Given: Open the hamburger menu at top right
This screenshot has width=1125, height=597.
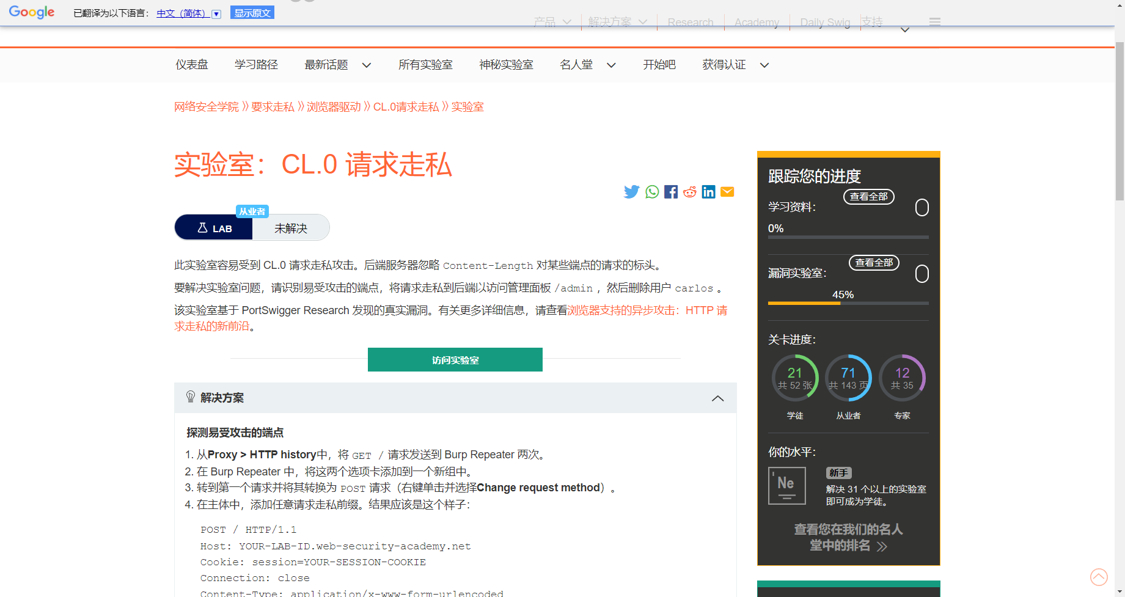Looking at the screenshot, I should coord(934,21).
